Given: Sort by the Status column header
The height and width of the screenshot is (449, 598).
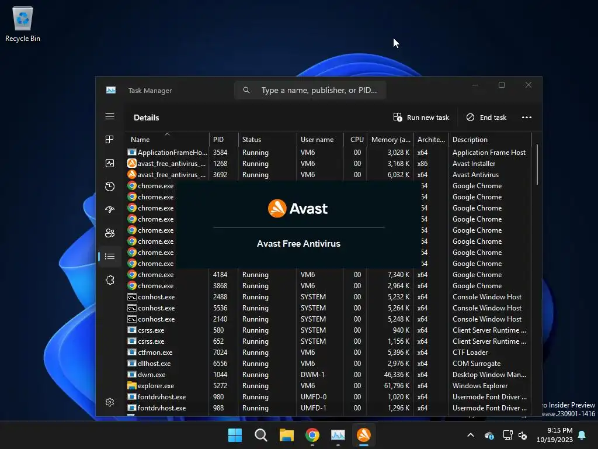Looking at the screenshot, I should coord(267,139).
